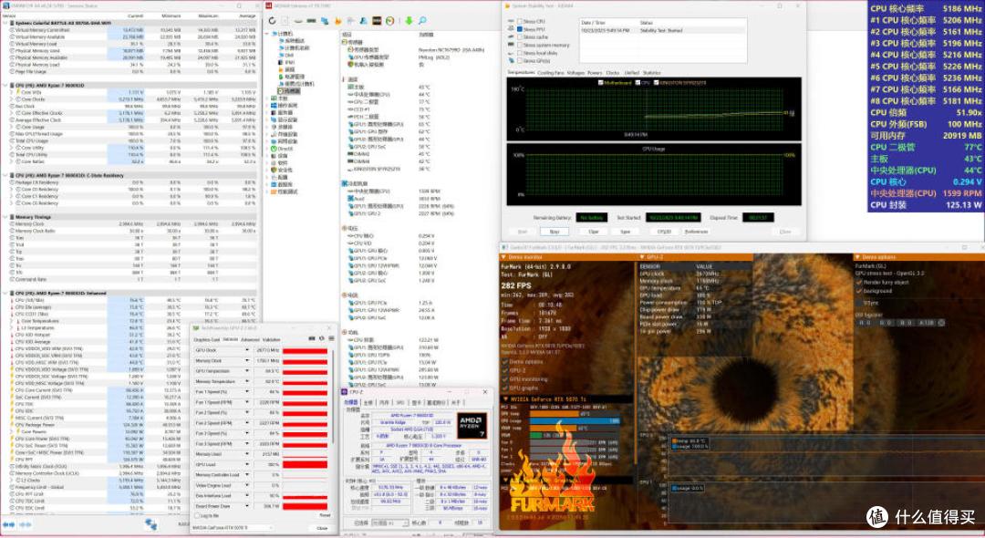Viewport: 985px width, 538px height.
Task: Enable Stress GPU(s) checkbox
Action: pyautogui.click(x=520, y=61)
